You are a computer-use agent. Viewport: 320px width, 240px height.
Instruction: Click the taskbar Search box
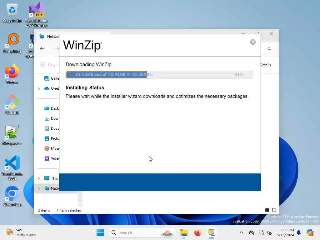(x=142, y=232)
